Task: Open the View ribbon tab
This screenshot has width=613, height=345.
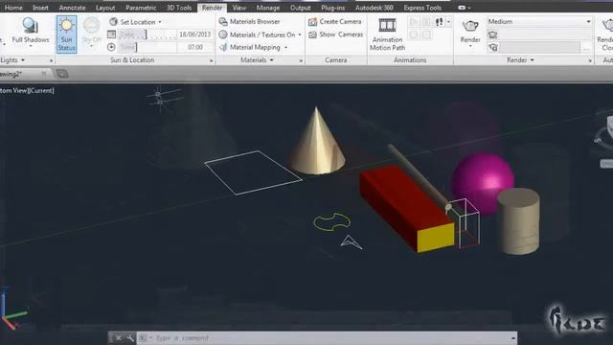Action: tap(238, 8)
